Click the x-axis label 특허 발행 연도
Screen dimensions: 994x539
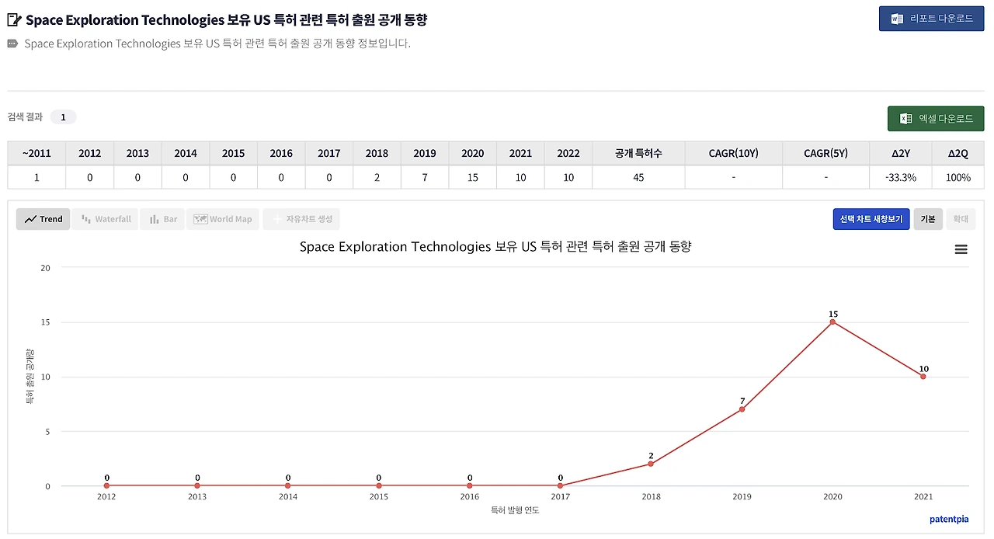[515, 510]
